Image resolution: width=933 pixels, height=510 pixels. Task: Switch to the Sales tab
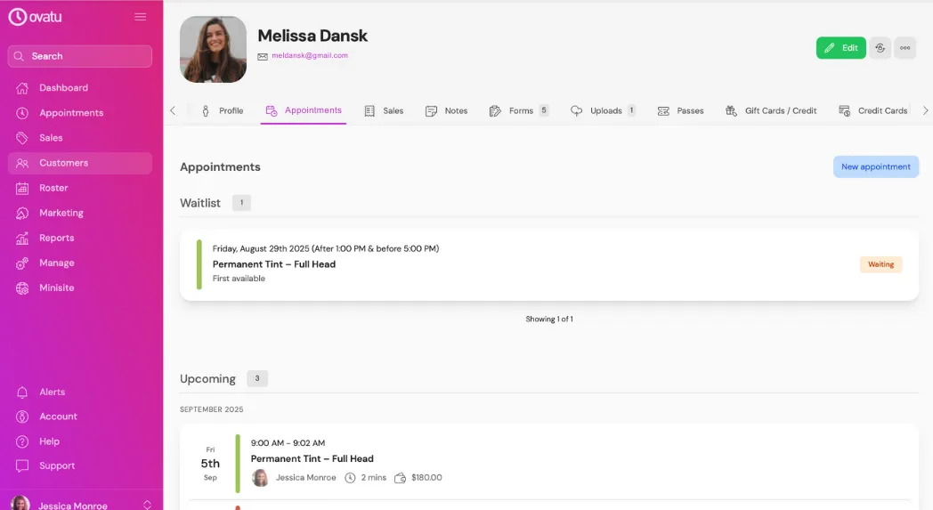384,110
